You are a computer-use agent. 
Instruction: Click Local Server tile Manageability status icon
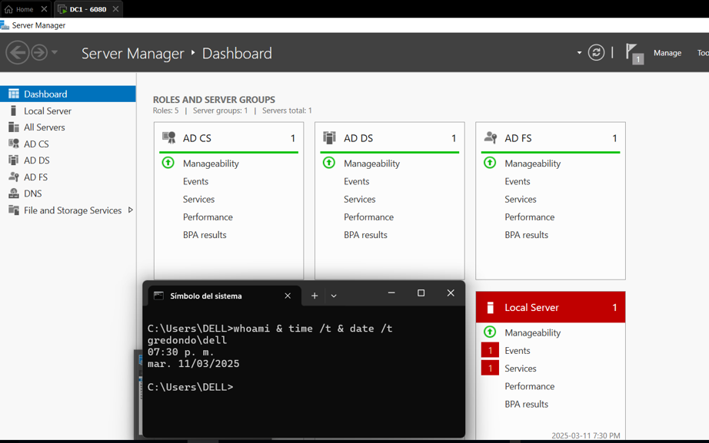click(490, 332)
